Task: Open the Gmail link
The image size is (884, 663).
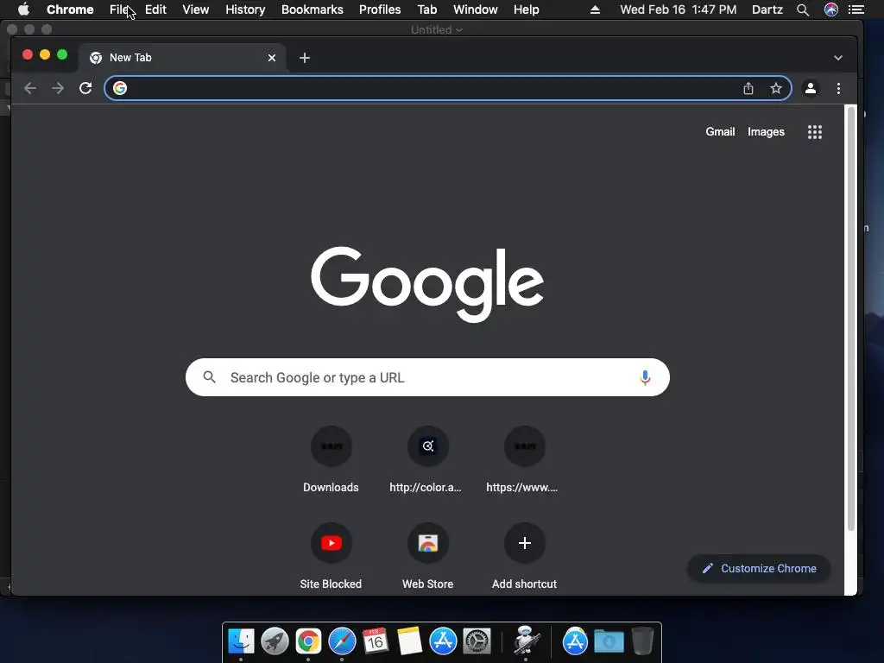Action: pyautogui.click(x=720, y=132)
